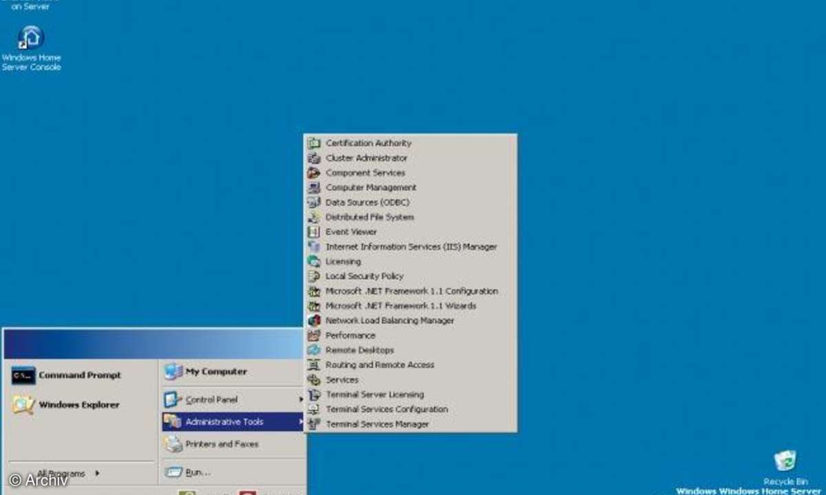Image resolution: width=826 pixels, height=495 pixels.
Task: Open the Network Load Balancing Manager icon
Action: 314,320
